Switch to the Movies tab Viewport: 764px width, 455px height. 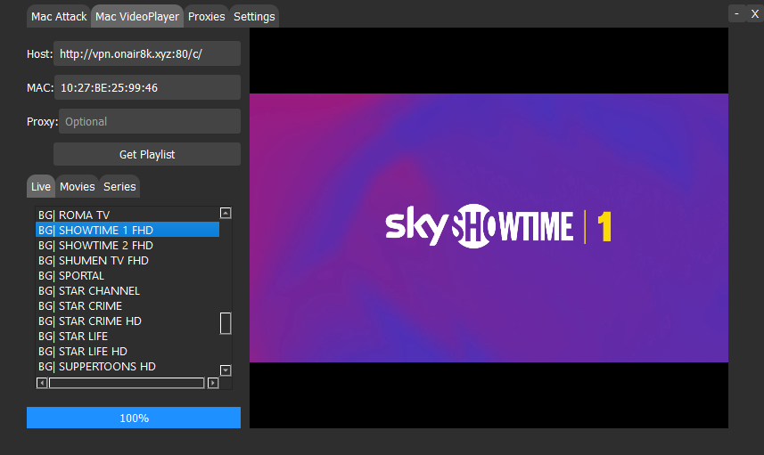click(x=77, y=186)
